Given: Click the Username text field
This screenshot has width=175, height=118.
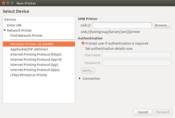Looking at the screenshot, I should pos(136,55).
